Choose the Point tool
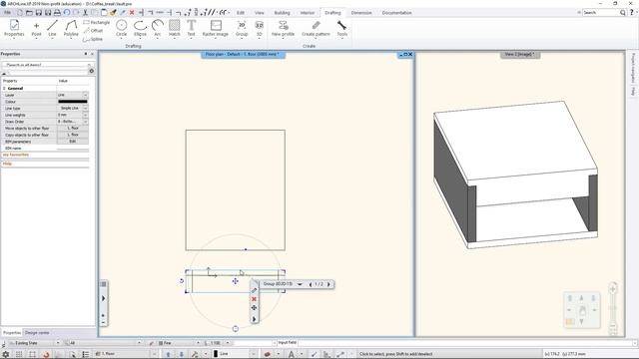Viewport: 639px width, 359px height. [x=36, y=28]
